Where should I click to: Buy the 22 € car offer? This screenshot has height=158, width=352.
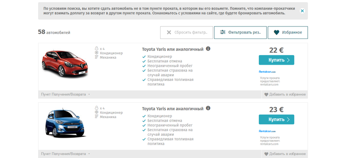276,60
